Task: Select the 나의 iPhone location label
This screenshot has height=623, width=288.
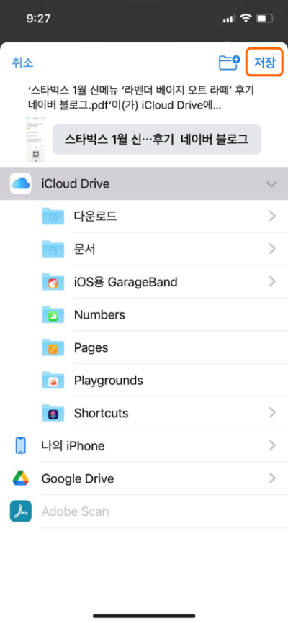Action: [73, 446]
